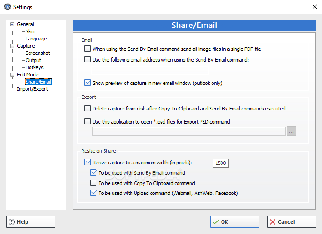322x234 pixels.
Task: Click the browse ellipsis button for PSD application
Action: [x=292, y=132]
